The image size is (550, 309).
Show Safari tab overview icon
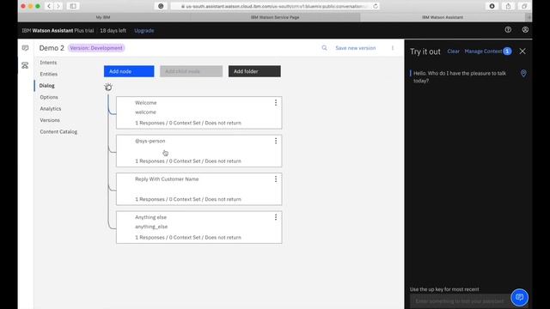[524, 6]
